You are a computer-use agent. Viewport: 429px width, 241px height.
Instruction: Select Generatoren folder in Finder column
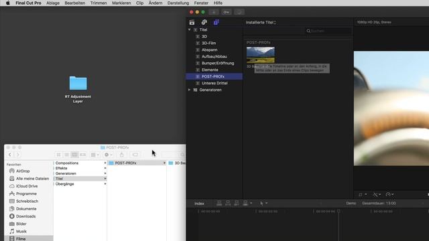click(80, 173)
